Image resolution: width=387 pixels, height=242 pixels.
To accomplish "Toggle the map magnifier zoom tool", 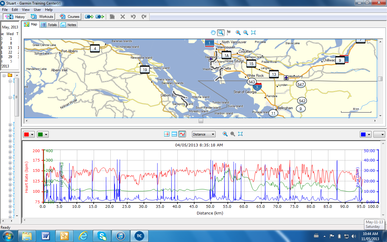I will point(221,33).
